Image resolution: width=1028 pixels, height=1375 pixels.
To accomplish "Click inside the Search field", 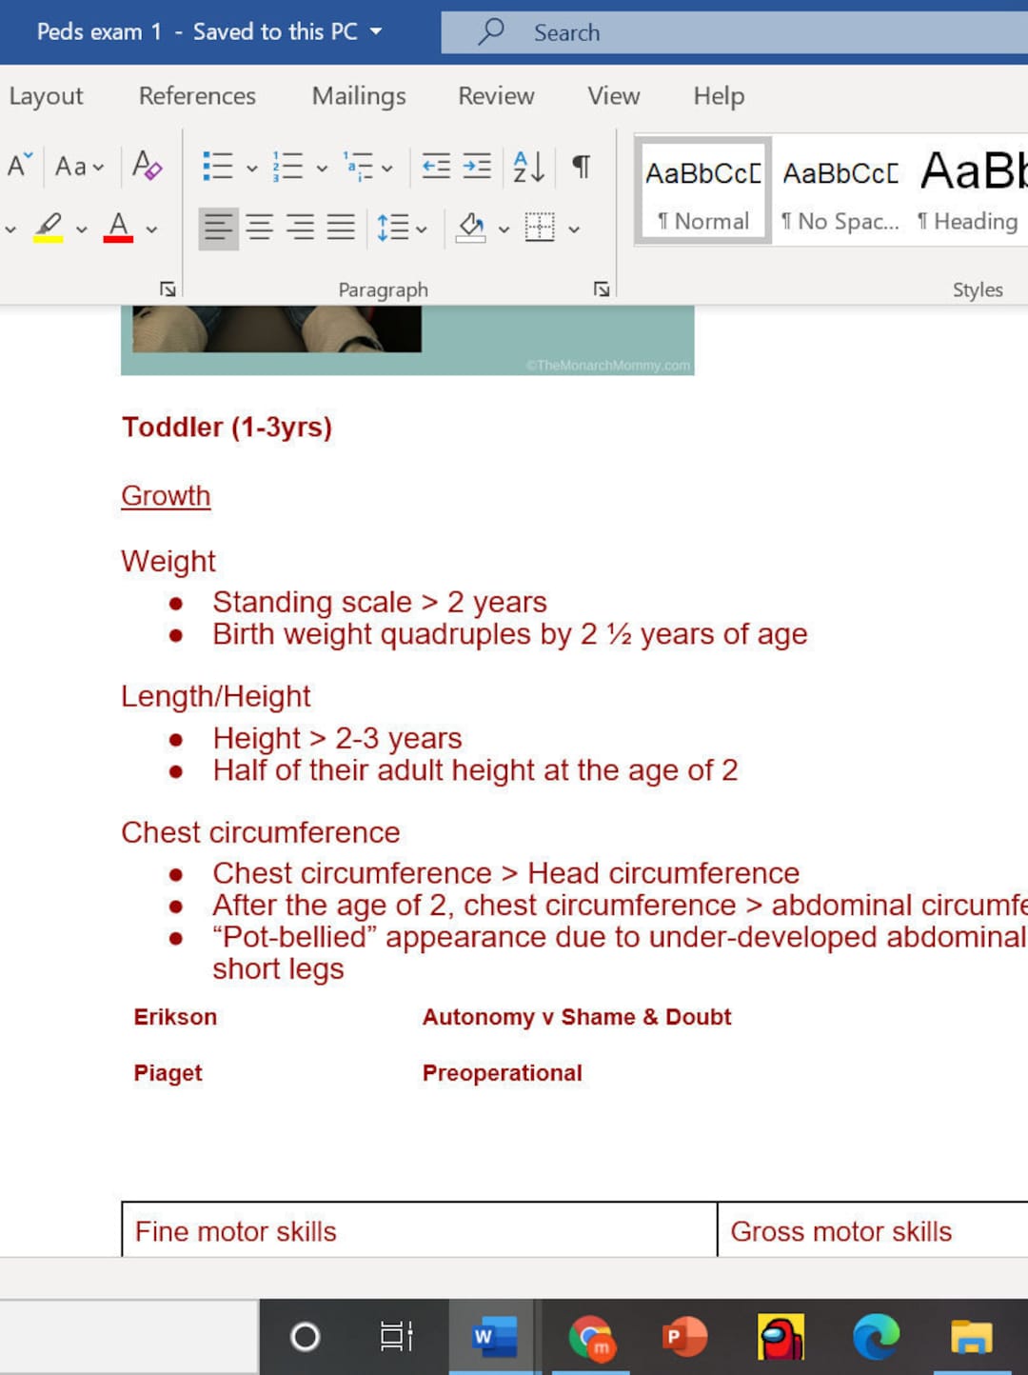I will point(666,31).
